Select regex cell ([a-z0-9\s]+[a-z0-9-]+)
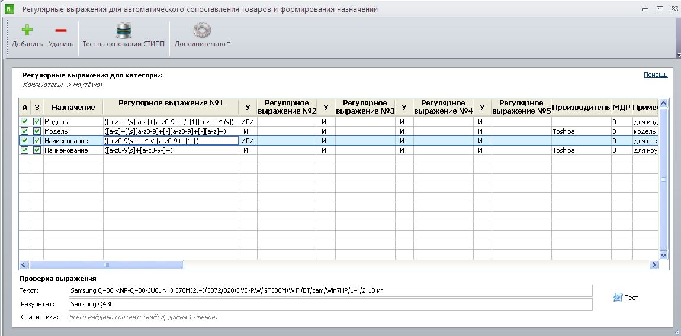Viewport: 681px width, 336px height. tap(171, 150)
